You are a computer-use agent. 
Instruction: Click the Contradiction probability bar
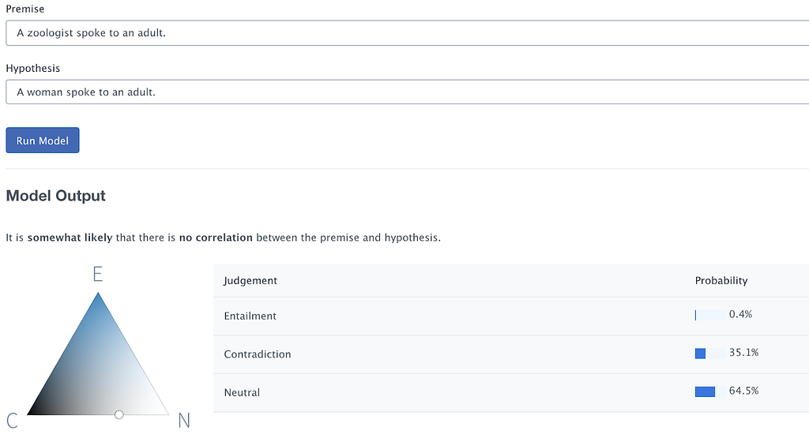[x=710, y=354]
